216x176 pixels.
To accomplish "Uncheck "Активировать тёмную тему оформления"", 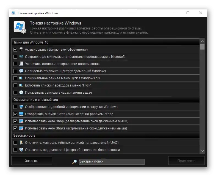I will click(15, 49).
